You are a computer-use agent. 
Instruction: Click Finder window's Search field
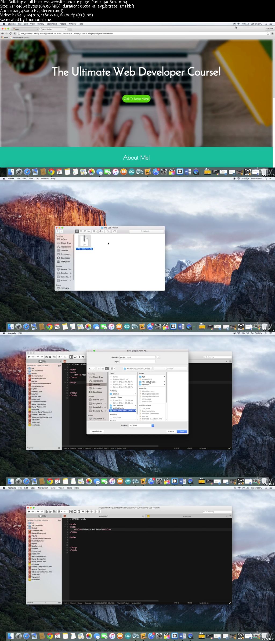tap(146, 231)
